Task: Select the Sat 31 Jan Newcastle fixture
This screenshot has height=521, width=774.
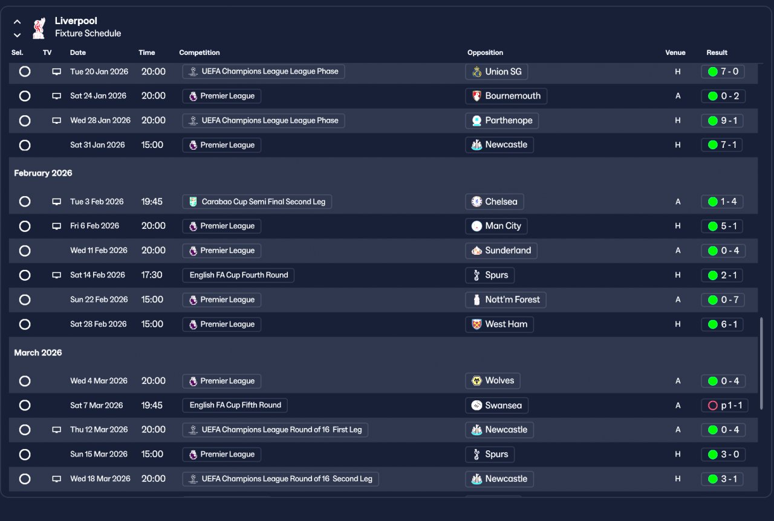Action: pos(25,145)
